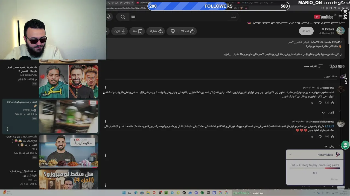Open options menu for Dorar-D comment
The height and width of the screenshot is (196, 350).
coord(106,88)
